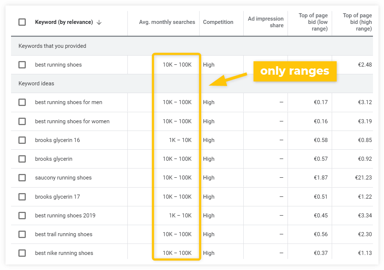Select the checkbox beside best running shoes 2019
This screenshot has width=384, height=270.
click(x=22, y=215)
